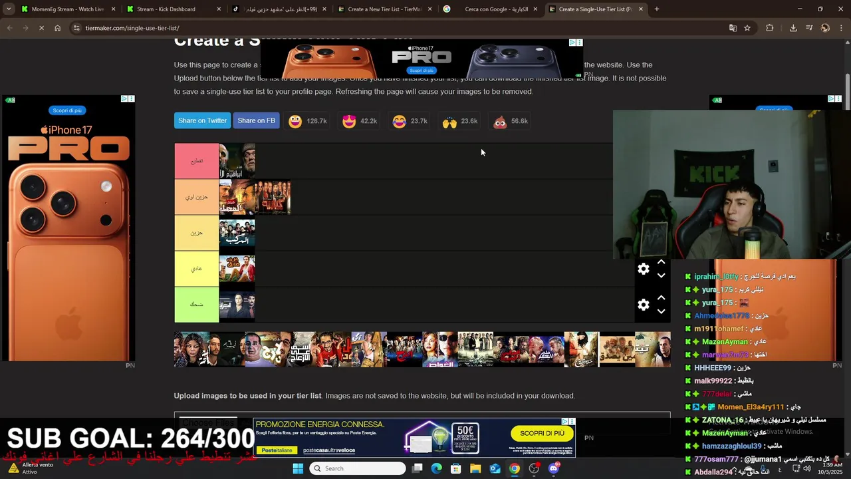This screenshot has width=851, height=479.
Task: Move the yellow عادي tier up with its arrow
Action: [661, 262]
